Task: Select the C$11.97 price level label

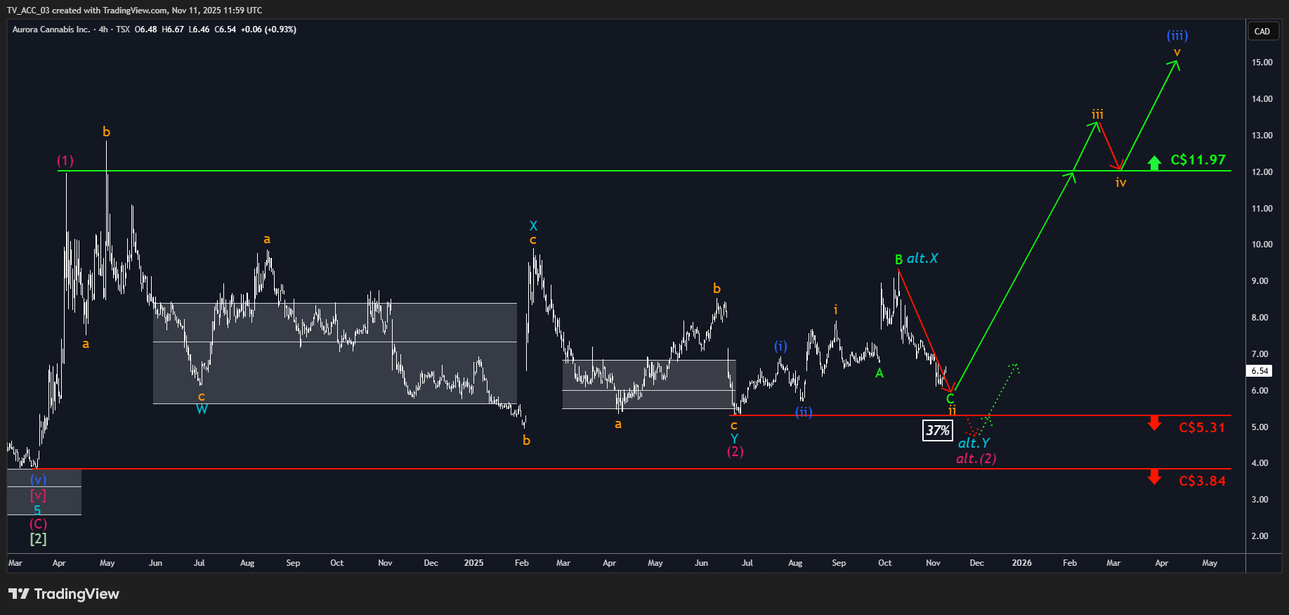Action: tap(1198, 160)
